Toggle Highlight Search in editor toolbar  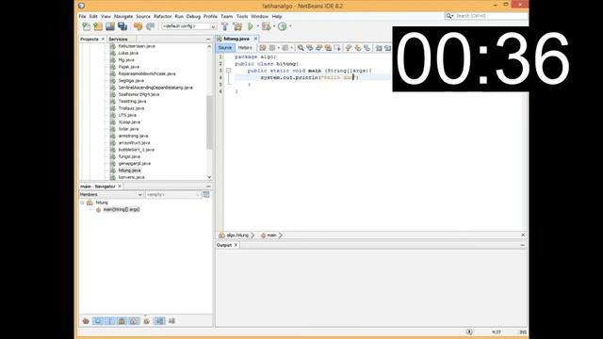click(328, 48)
